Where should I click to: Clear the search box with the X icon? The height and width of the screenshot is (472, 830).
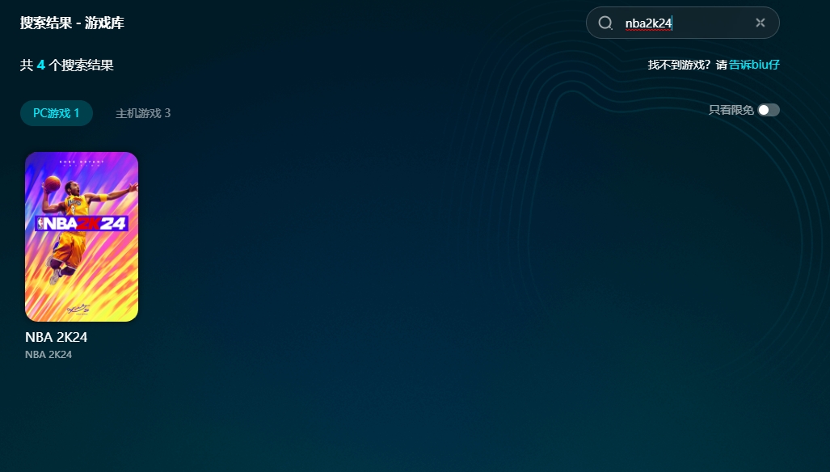760,23
